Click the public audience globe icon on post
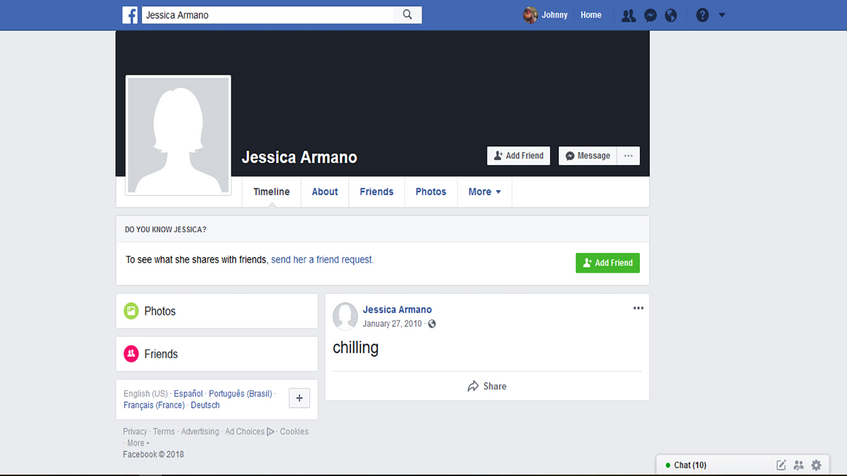Screen dimensions: 847x476 [432, 324]
